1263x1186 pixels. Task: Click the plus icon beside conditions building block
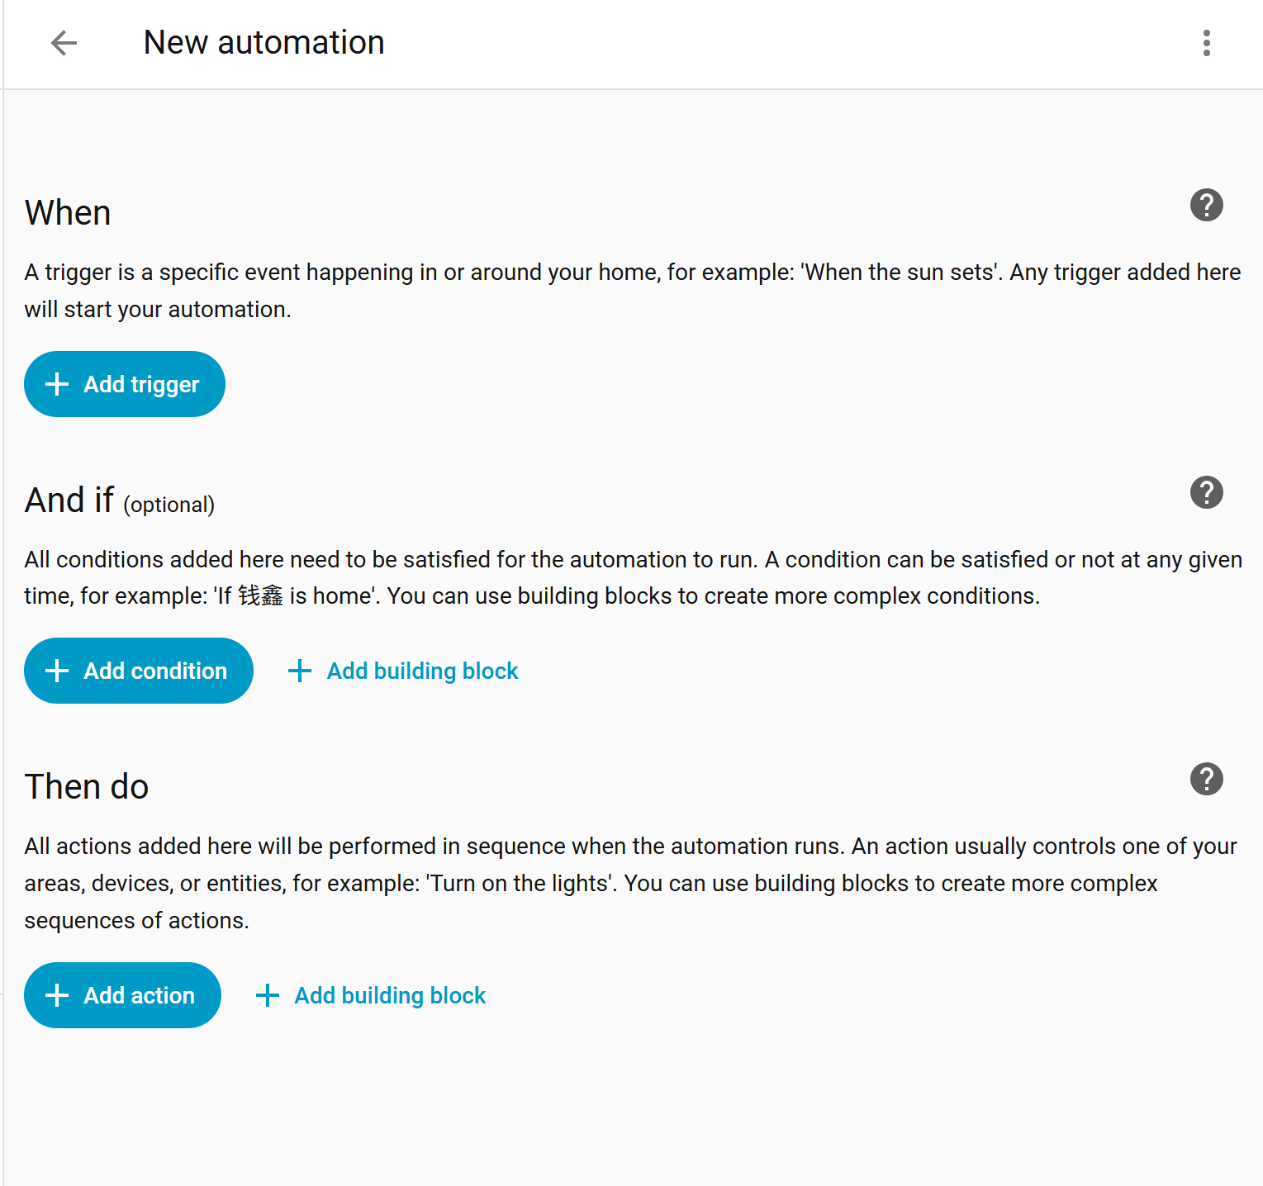point(300,671)
